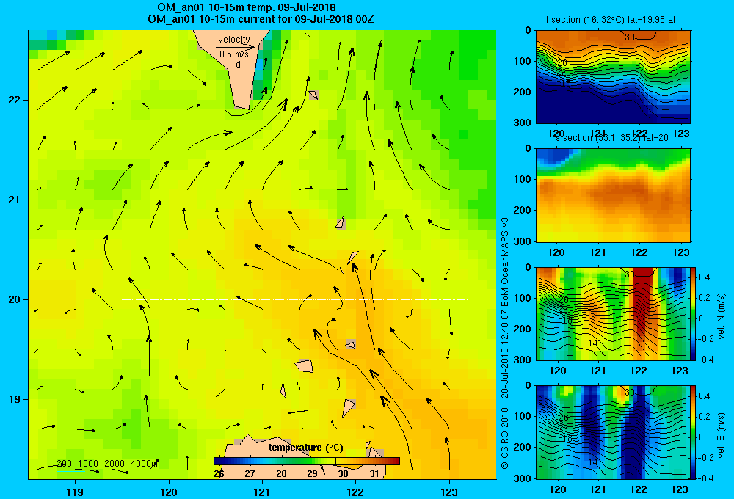
Task: Click latitude label '20' on main map axis
Action: click(14, 299)
